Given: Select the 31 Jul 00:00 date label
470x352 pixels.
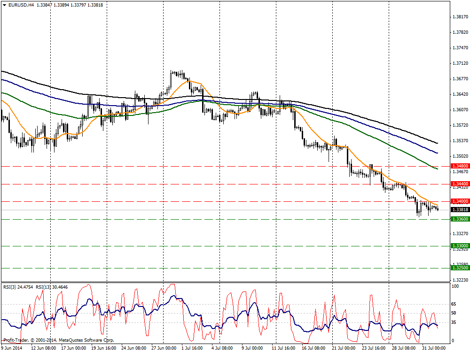Looking at the screenshot, I should (x=433, y=348).
